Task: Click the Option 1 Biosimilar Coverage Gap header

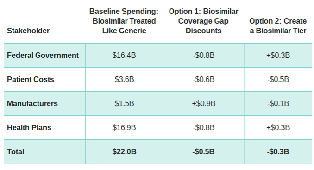Action: point(203,21)
